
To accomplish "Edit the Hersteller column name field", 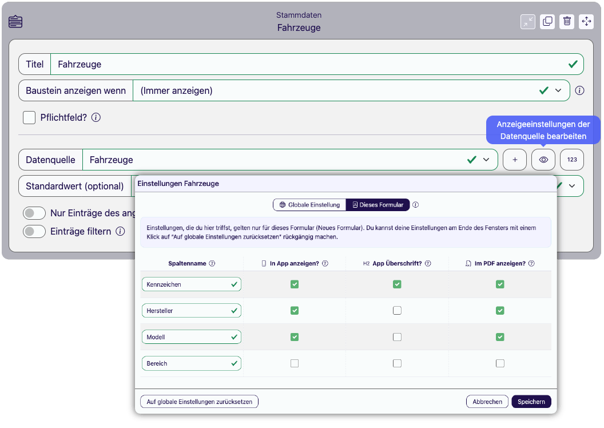I will tap(192, 311).
